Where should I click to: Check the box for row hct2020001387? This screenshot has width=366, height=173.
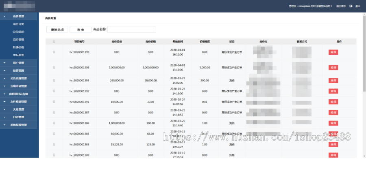54,112
